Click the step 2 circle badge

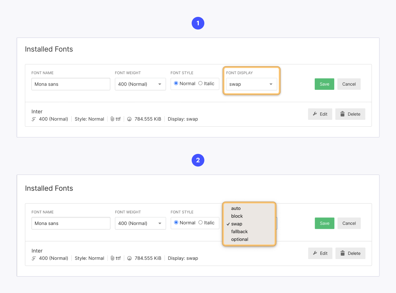[x=198, y=160]
